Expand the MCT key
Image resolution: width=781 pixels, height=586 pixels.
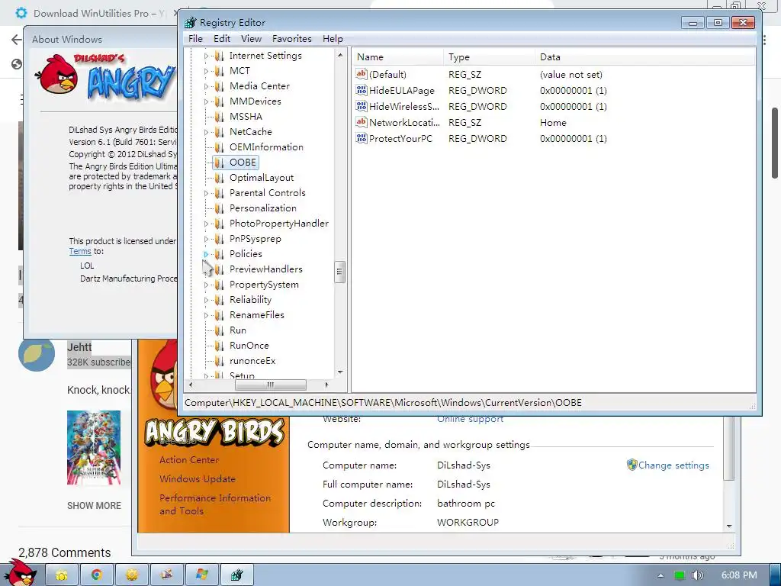pos(206,71)
